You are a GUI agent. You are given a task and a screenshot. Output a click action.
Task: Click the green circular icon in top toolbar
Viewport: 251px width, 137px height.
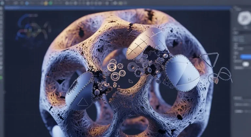pyautogui.click(x=51, y=3)
